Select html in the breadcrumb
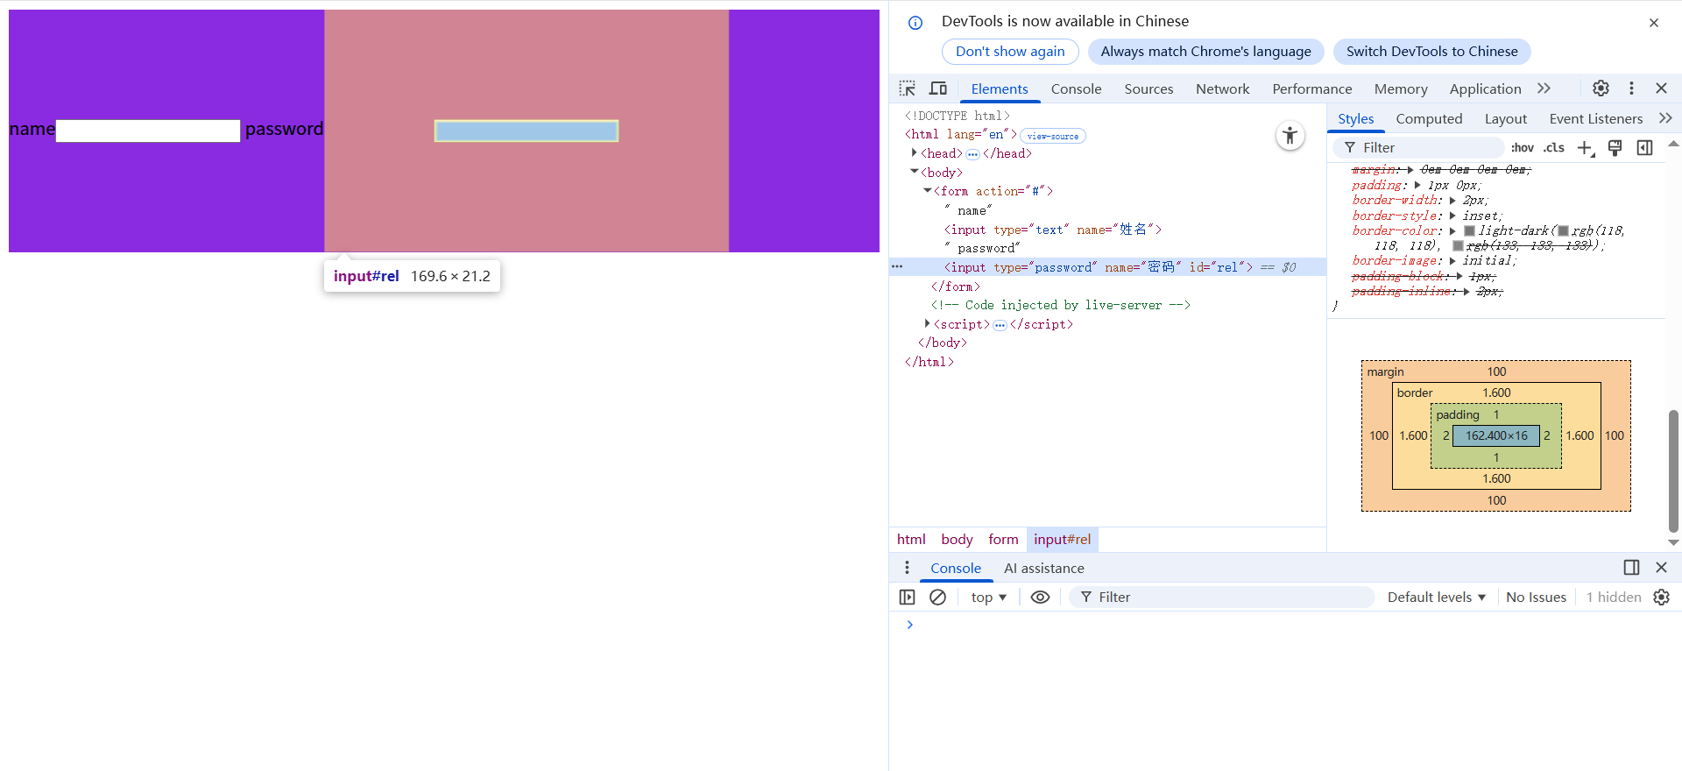Screen dimensions: 1682x771 pyautogui.click(x=911, y=540)
